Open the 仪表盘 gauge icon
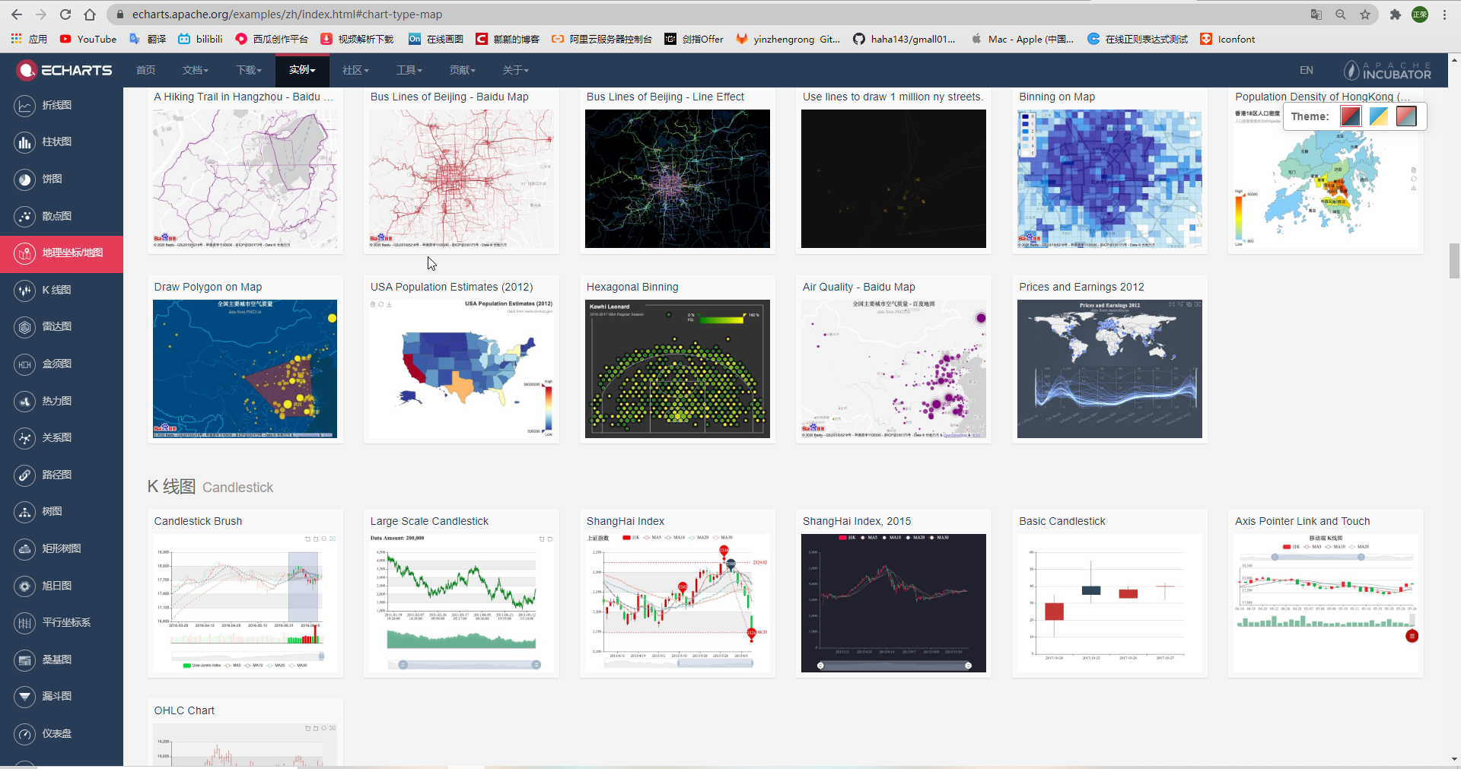The image size is (1461, 769). pos(25,734)
